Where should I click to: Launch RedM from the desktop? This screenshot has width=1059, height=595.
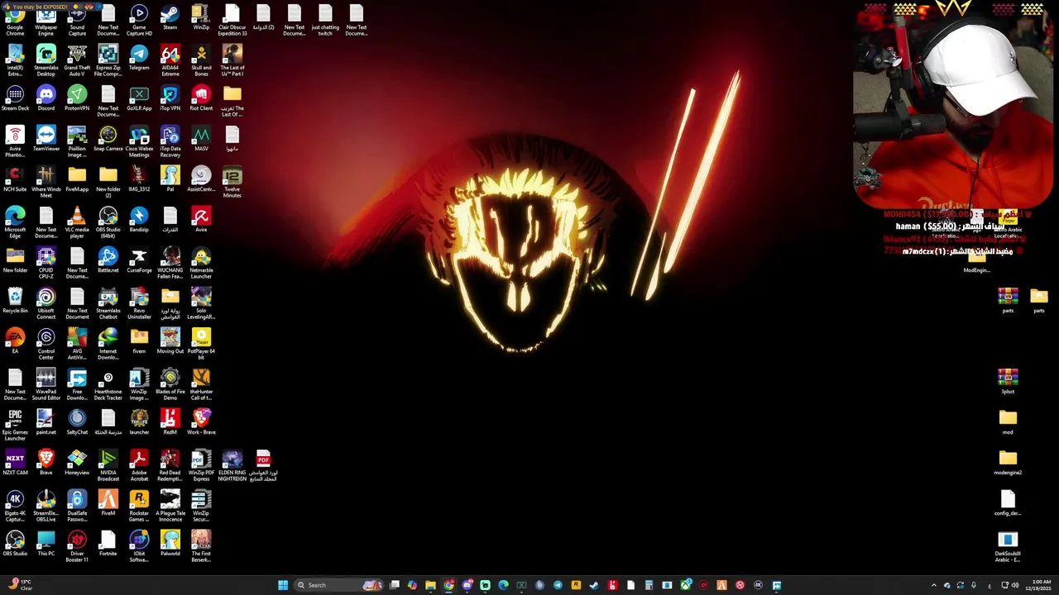170,423
